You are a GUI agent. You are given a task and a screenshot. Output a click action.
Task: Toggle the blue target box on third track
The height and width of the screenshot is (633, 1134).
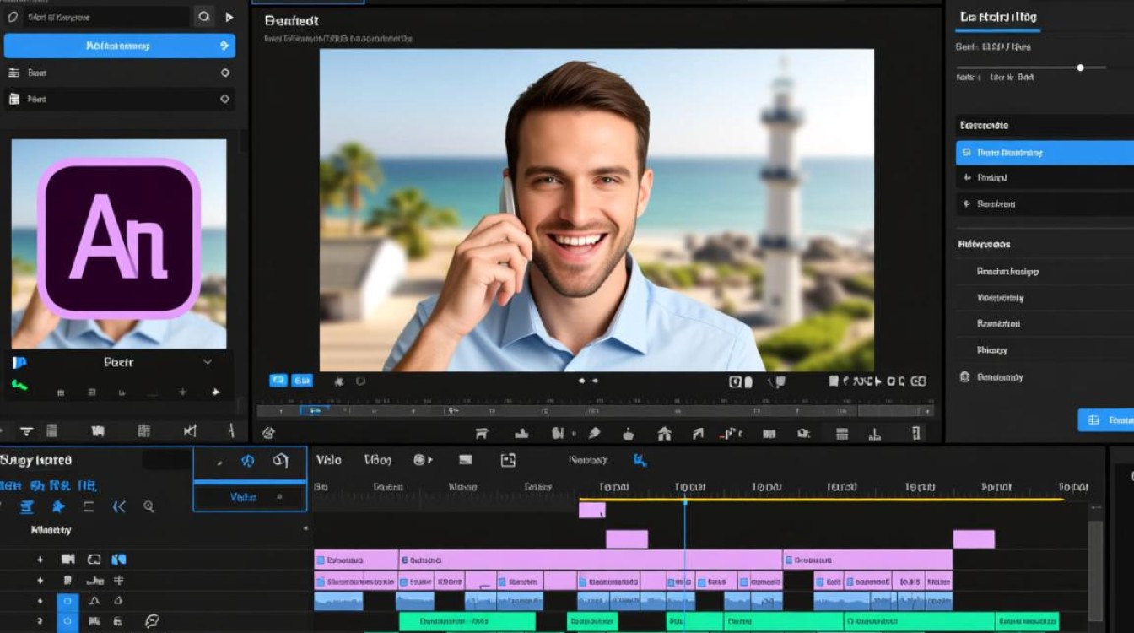[x=67, y=602]
